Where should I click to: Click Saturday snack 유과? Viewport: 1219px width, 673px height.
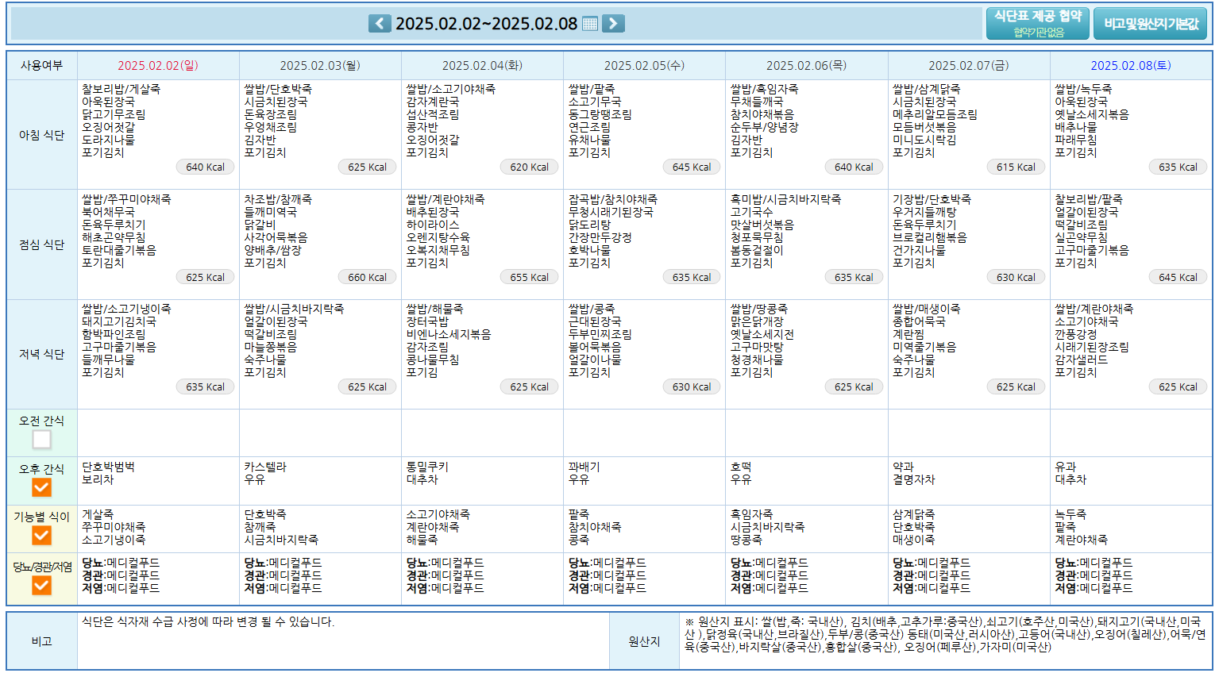coord(1065,467)
